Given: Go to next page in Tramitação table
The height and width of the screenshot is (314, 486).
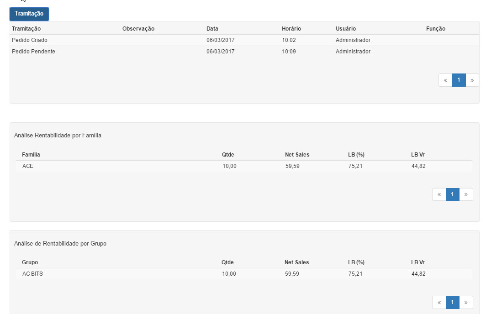Looking at the screenshot, I should tap(472, 80).
